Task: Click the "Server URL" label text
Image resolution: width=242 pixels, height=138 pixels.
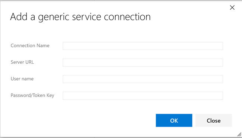Action: pos(22,62)
